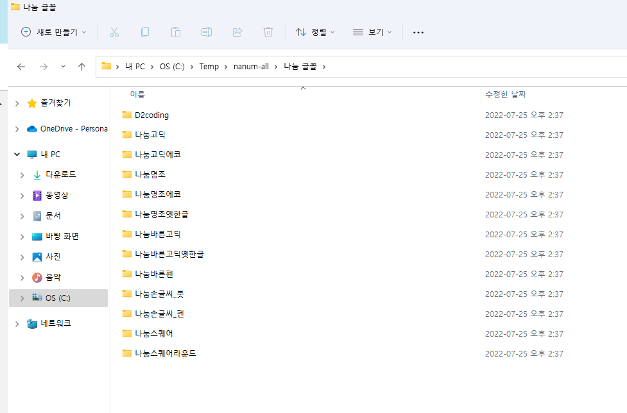Collapse the 내 PC tree node
Viewport: 627px width, 413px height.
(17, 154)
